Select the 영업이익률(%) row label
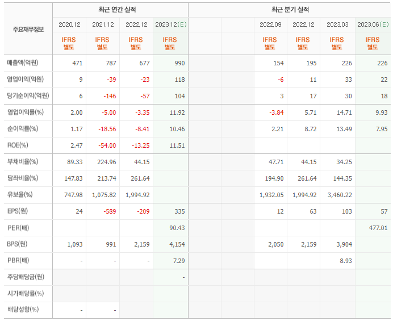This screenshot has height=321, width=393. tap(26, 112)
